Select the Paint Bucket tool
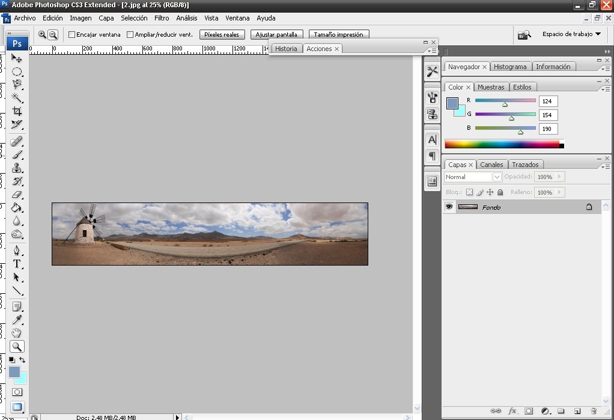 click(17, 208)
